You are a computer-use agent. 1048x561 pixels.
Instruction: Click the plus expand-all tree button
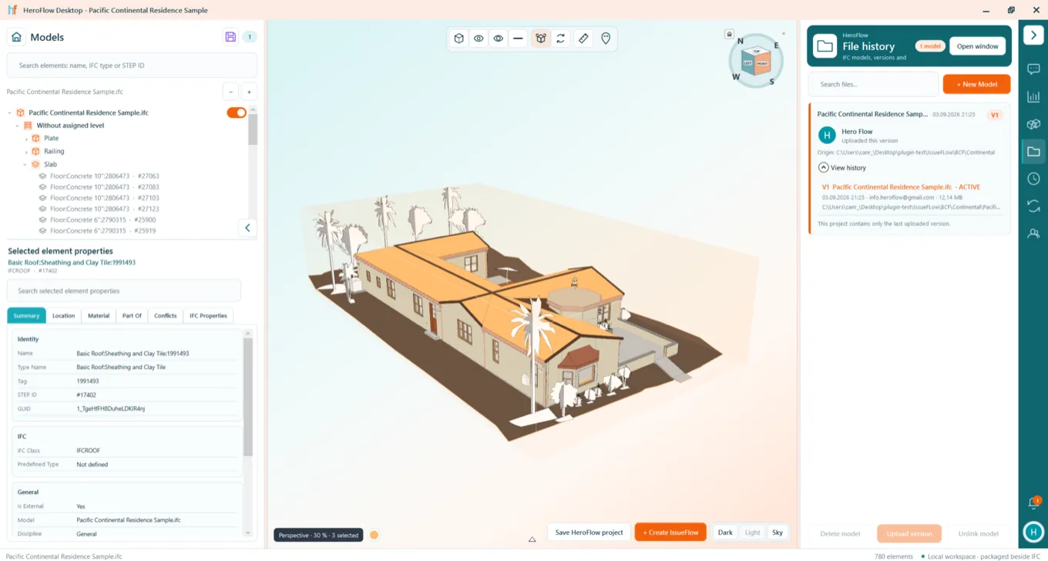[249, 92]
